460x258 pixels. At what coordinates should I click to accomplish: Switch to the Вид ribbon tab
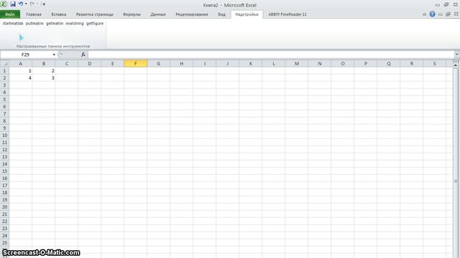222,14
